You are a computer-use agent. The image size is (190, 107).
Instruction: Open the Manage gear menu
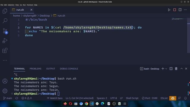[5, 91]
